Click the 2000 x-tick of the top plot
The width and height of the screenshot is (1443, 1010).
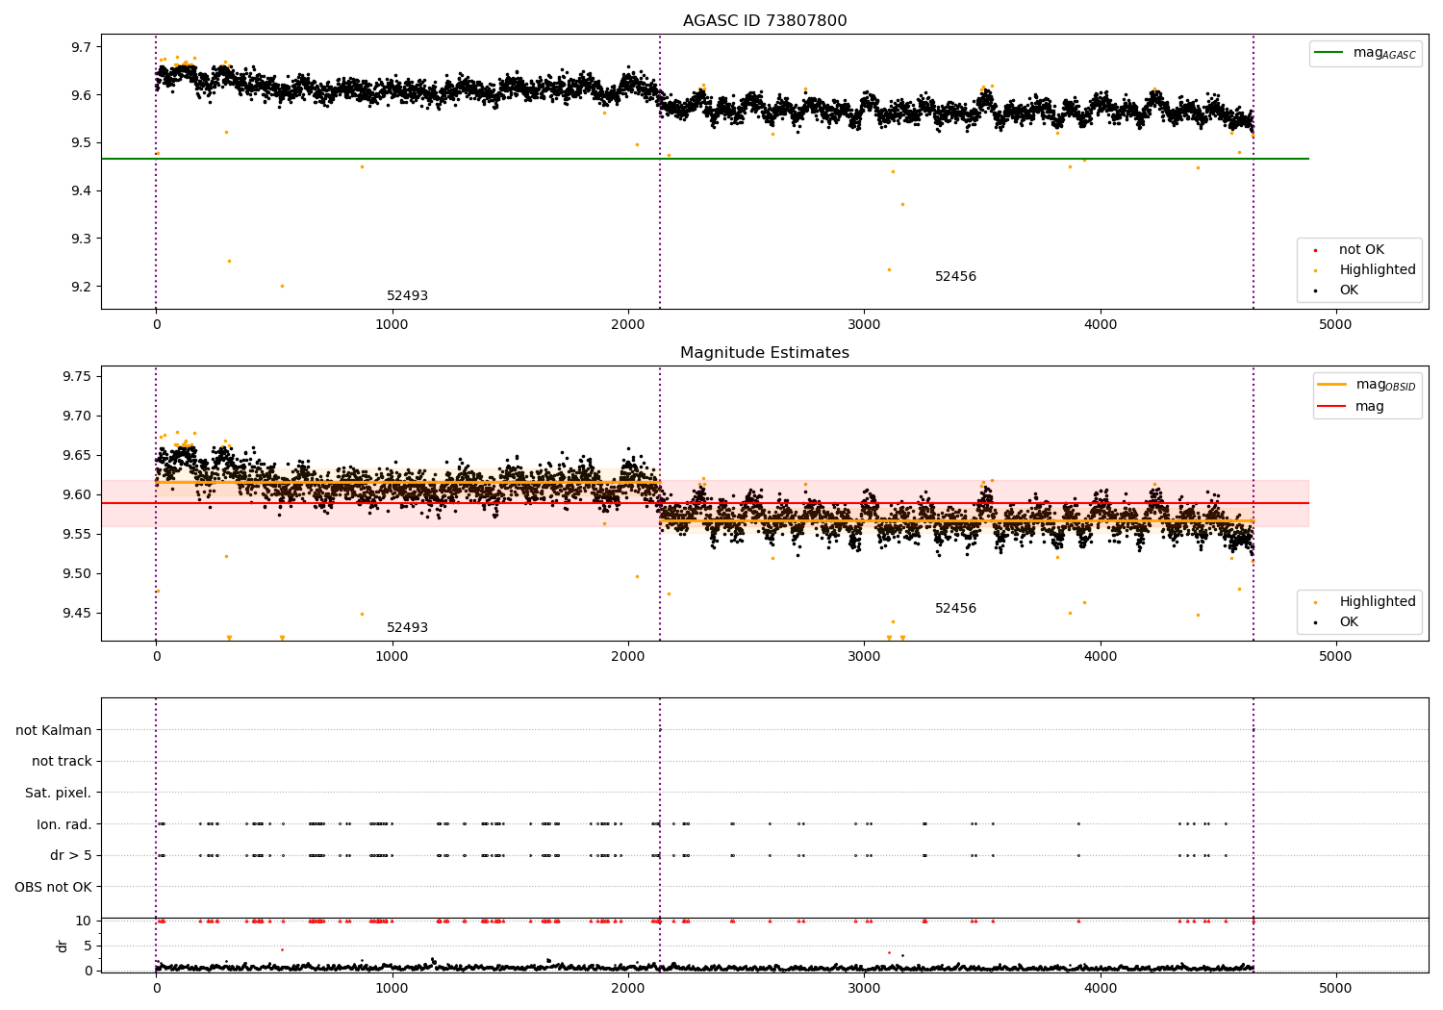628,324
